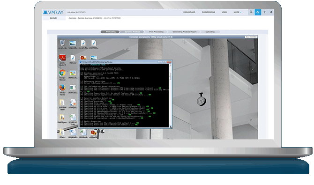
Task: Open the search magnifier icon
Action: point(251,12)
